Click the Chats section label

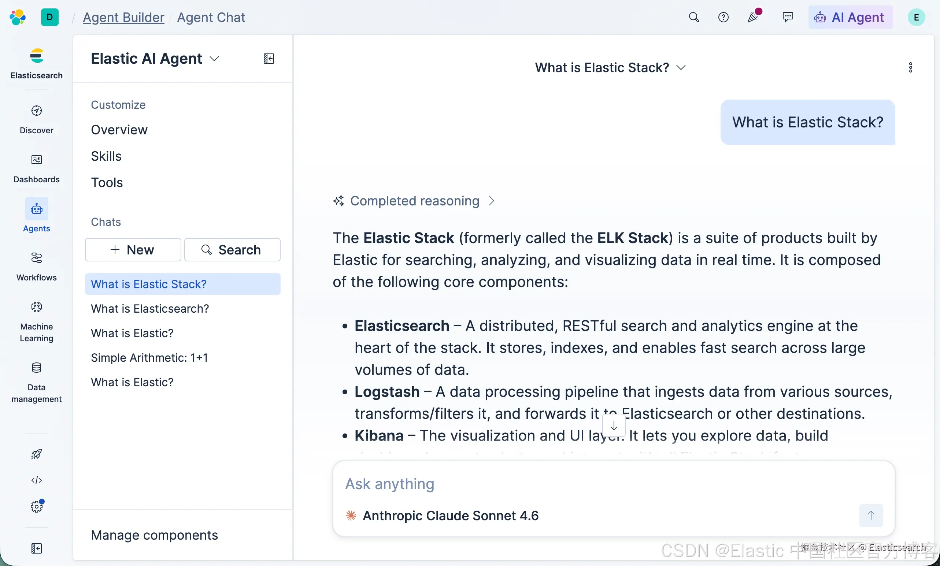click(106, 222)
